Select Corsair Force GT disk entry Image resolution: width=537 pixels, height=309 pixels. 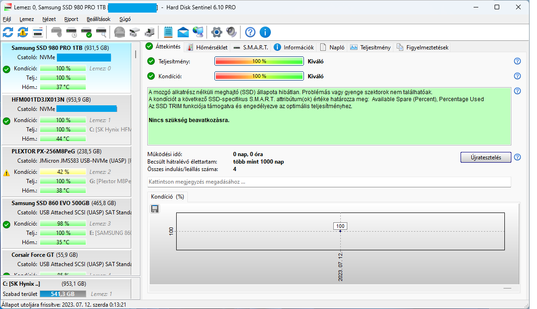(x=67, y=262)
